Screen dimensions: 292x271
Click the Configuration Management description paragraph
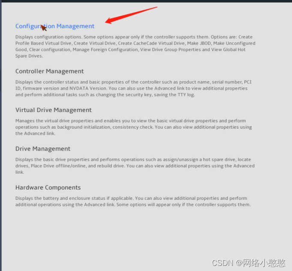tap(135, 46)
